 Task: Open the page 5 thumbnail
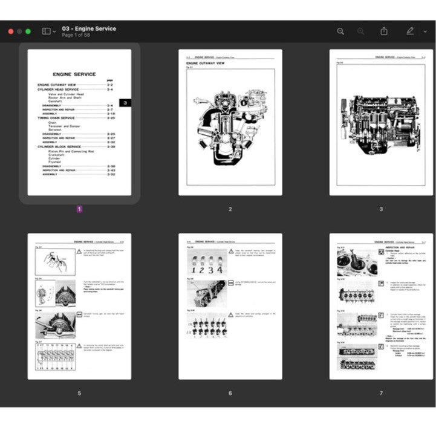coord(79,307)
